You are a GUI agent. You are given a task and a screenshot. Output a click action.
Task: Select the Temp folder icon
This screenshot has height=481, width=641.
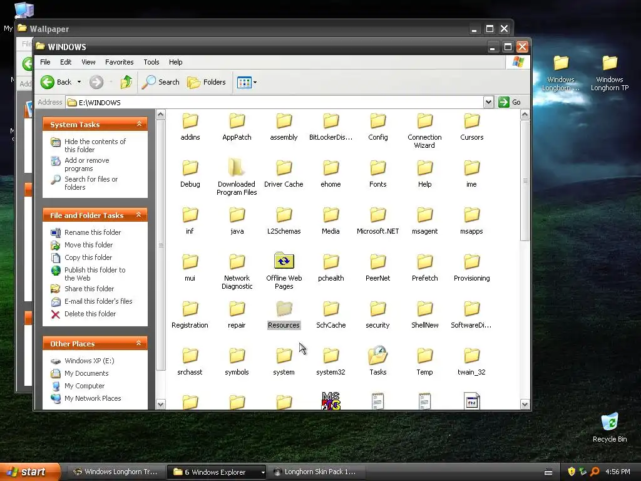pos(425,356)
